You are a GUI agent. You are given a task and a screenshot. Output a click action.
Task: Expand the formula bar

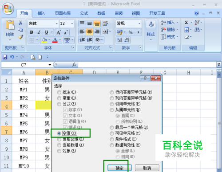[x=219, y=65]
